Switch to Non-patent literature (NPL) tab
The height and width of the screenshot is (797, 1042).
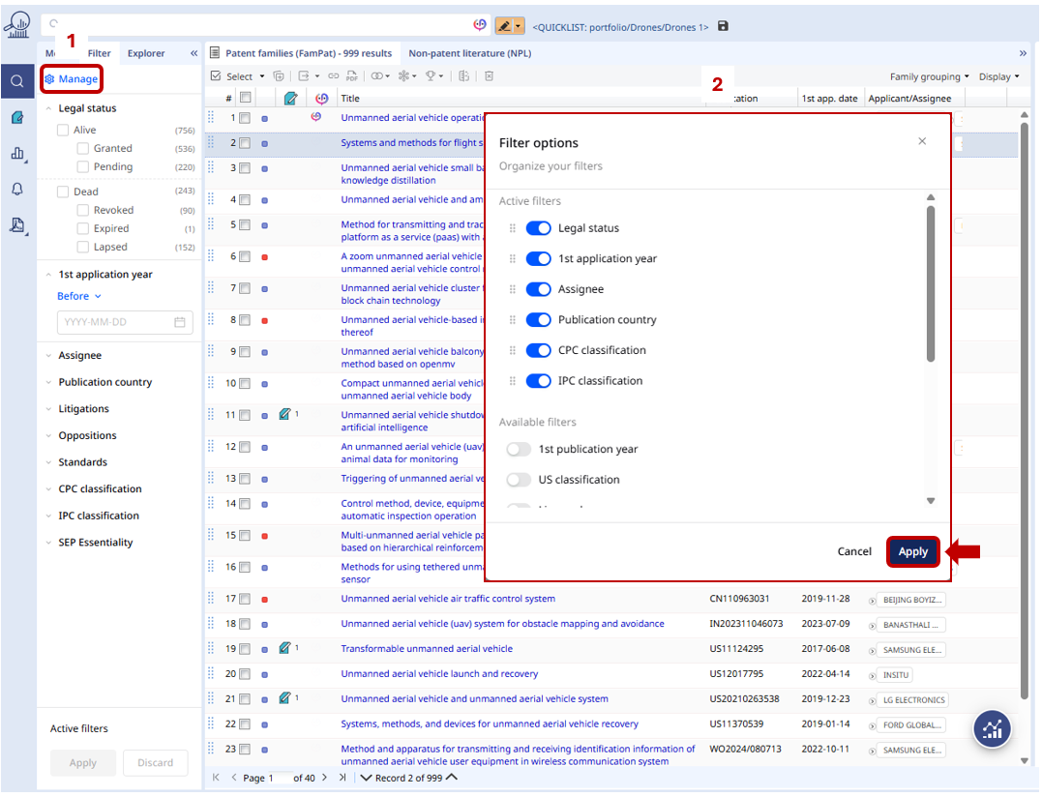click(x=469, y=53)
